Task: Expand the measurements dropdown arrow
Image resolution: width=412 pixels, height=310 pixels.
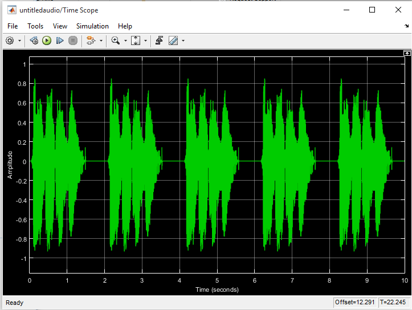Action: 183,40
